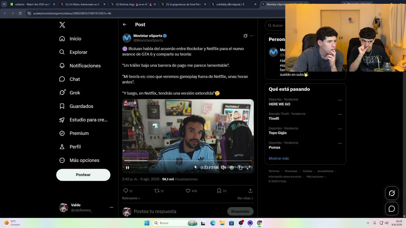Viewport: 406px width, 228px height.
Task: Click the Mostrar más link
Action: 278,158
